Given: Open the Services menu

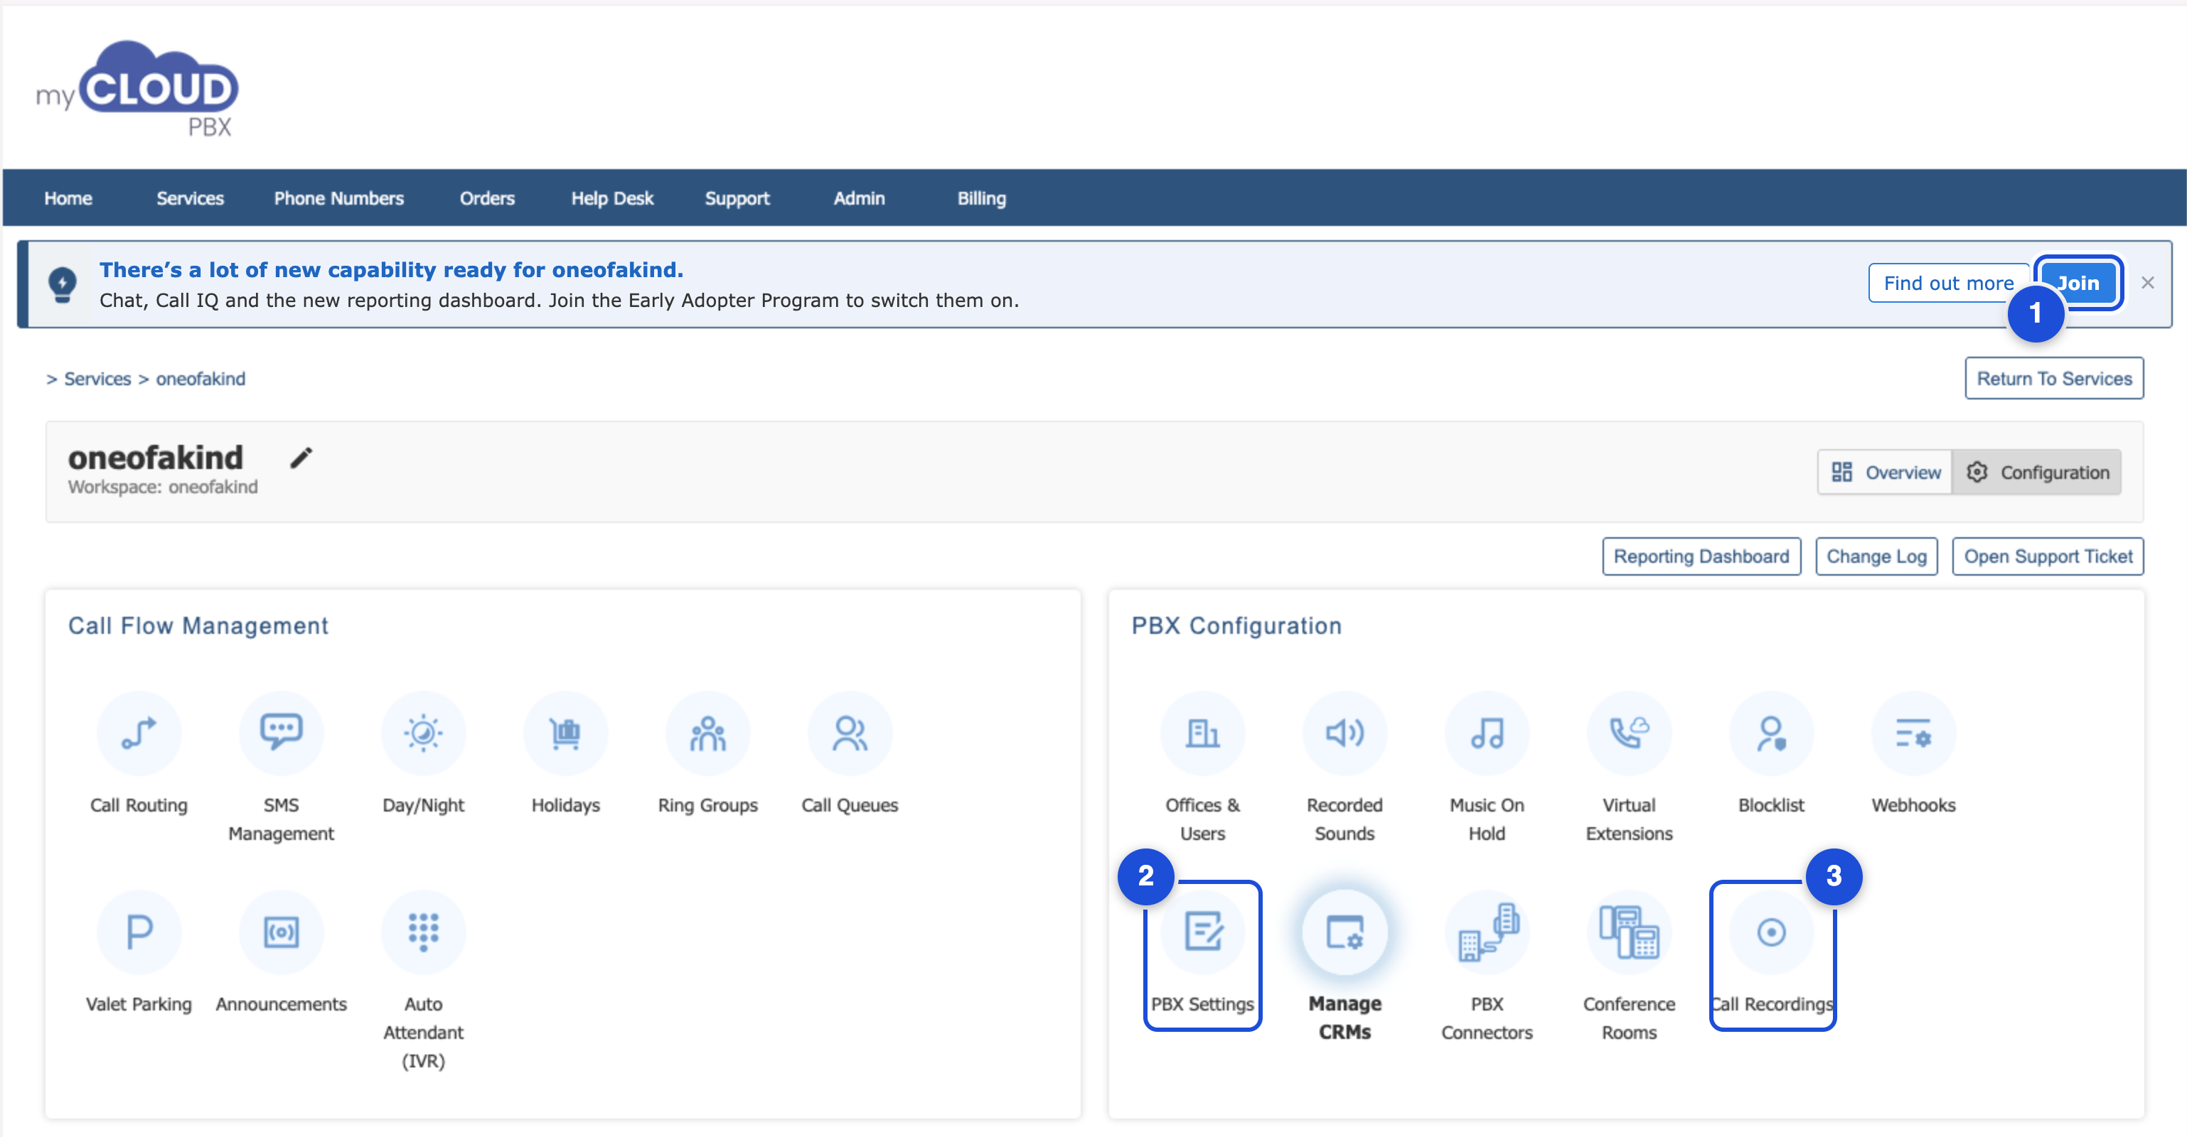Looking at the screenshot, I should pos(190,198).
